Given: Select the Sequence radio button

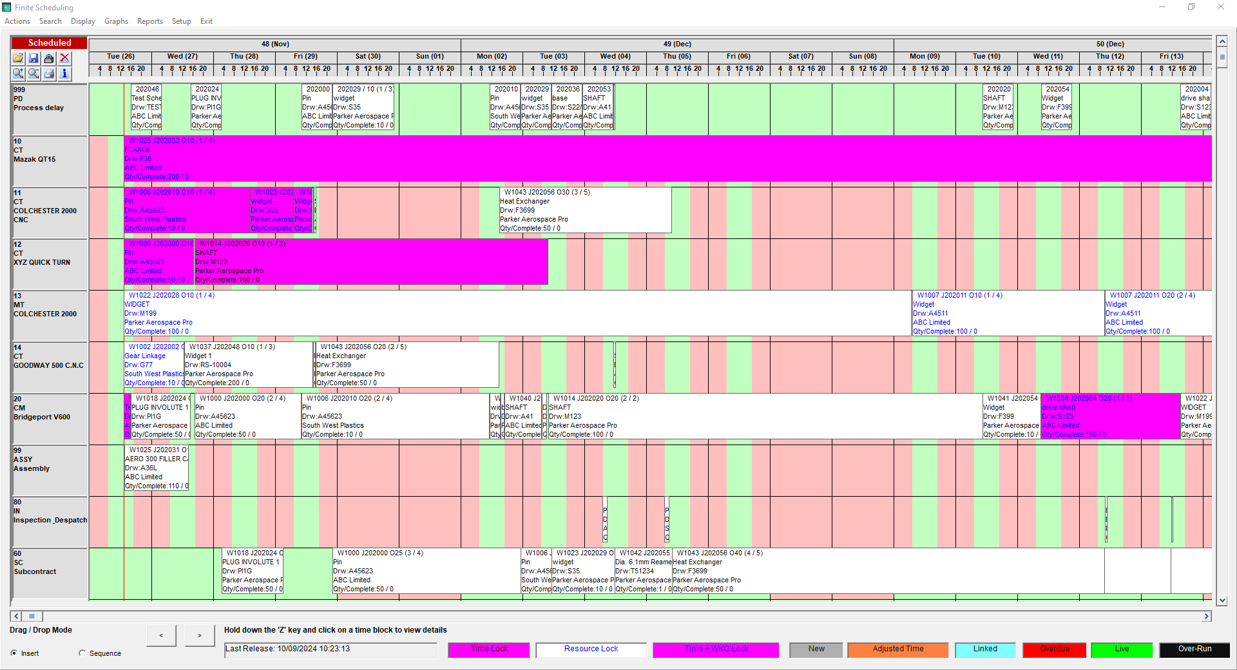Looking at the screenshot, I should click(82, 653).
